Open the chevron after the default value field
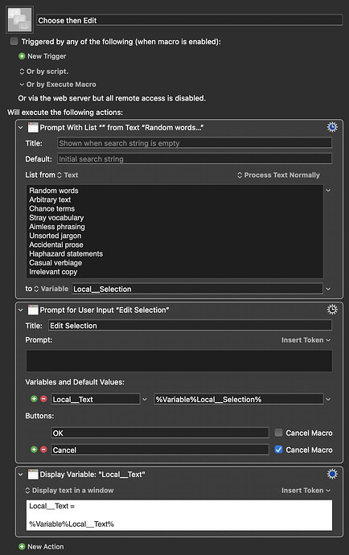The width and height of the screenshot is (349, 555). pos(328,399)
